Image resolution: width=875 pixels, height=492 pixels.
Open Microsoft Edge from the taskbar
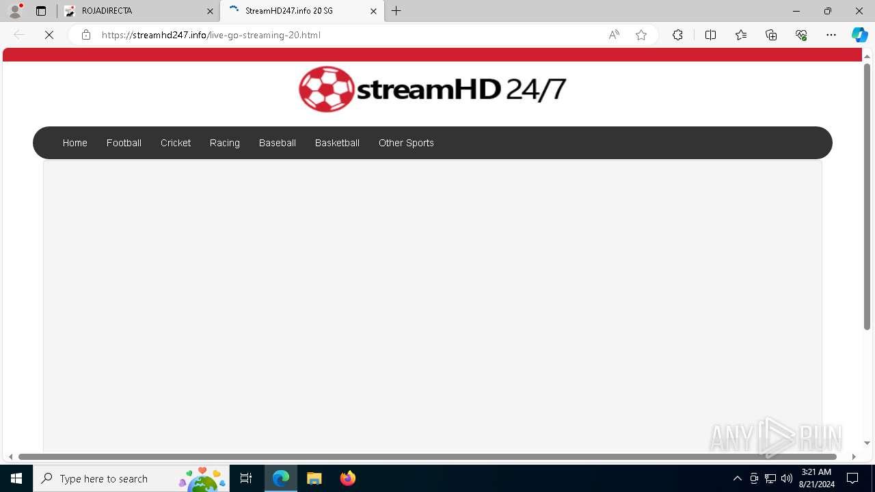[281, 478]
